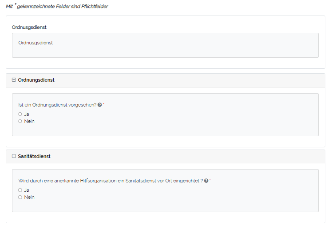Click the Pflichtfelder note at the top
The width and height of the screenshot is (328, 225).
[56, 7]
